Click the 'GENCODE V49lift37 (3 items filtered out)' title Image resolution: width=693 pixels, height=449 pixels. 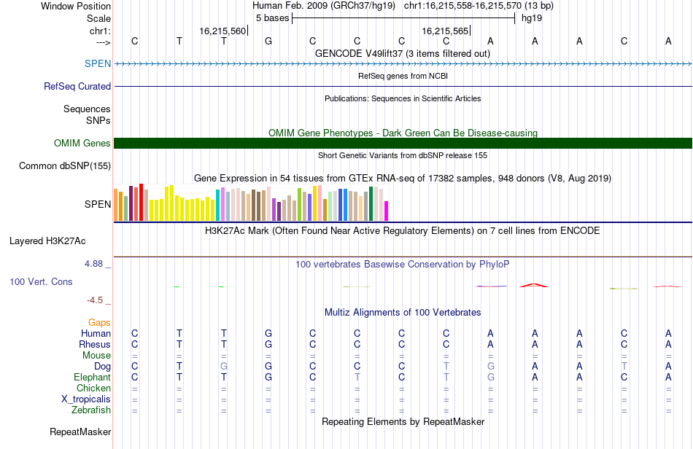403,53
